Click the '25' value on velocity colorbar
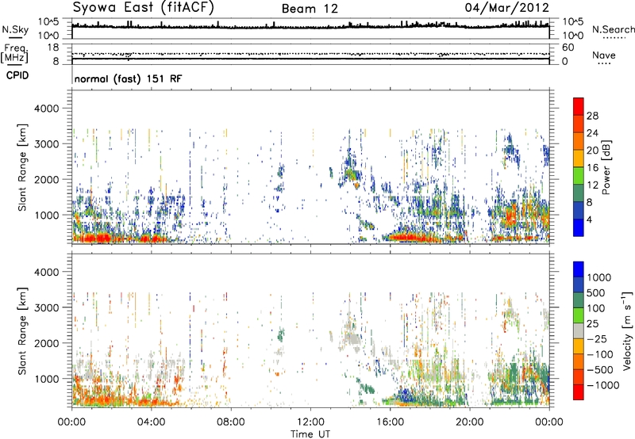 tap(592, 324)
